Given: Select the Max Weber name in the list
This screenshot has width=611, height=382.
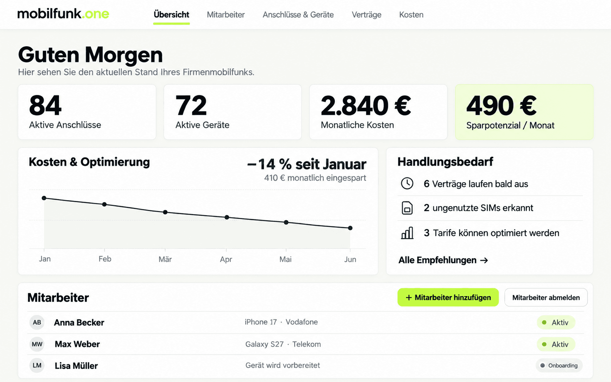Looking at the screenshot, I should [77, 344].
